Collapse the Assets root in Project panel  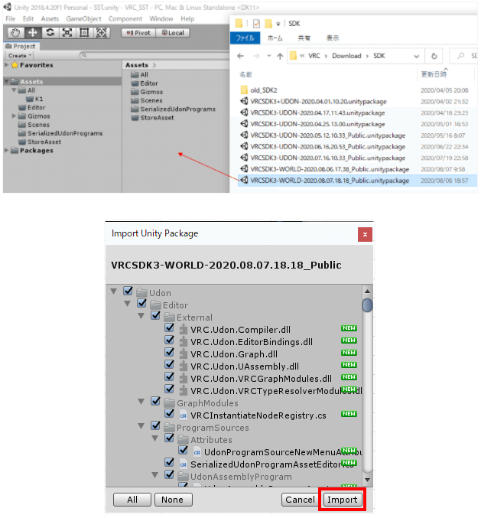[x=7, y=82]
